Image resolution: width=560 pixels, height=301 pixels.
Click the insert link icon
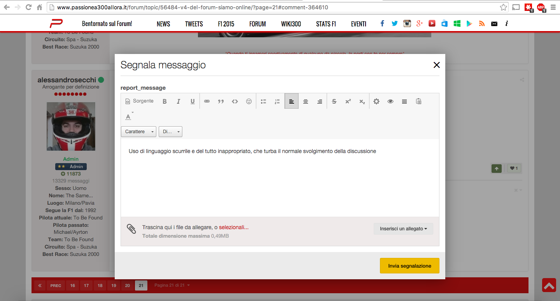tap(207, 101)
